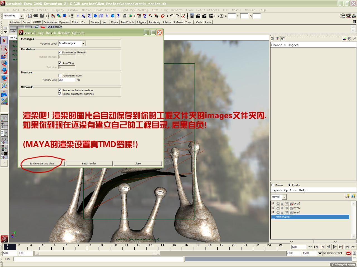Switch to the Rendering shelf tab
Viewport: 357px width, 267px height.
[154, 22]
